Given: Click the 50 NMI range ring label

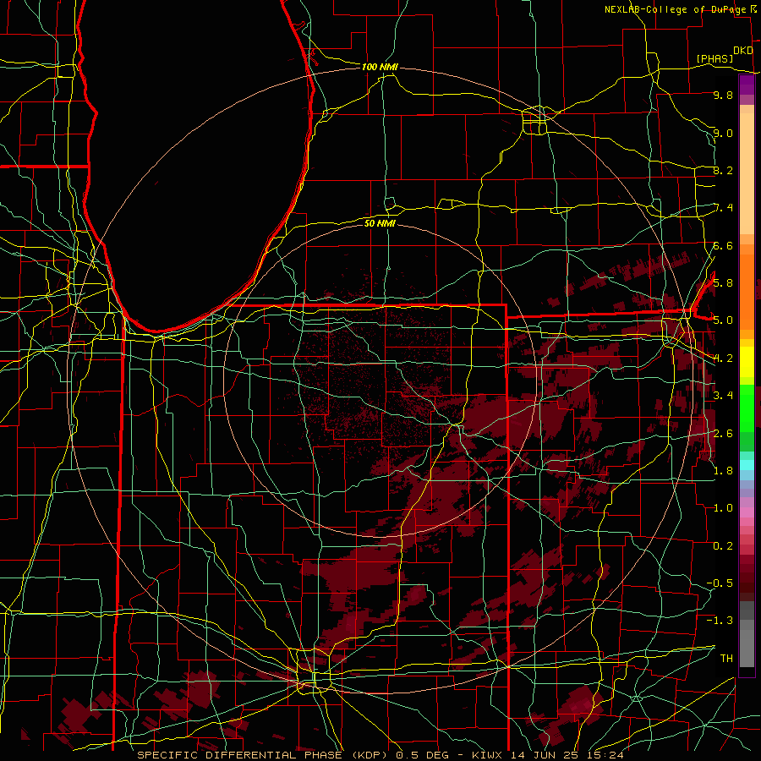Looking at the screenshot, I should coord(380,223).
